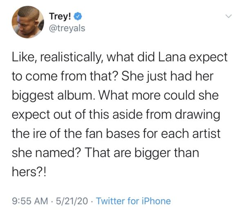This screenshot has width=243, height=211.
Task: Click the 9:55 AM timestamp
Action: click(30, 201)
